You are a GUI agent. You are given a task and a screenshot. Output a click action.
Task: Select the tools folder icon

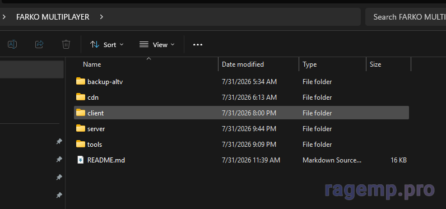pos(81,144)
